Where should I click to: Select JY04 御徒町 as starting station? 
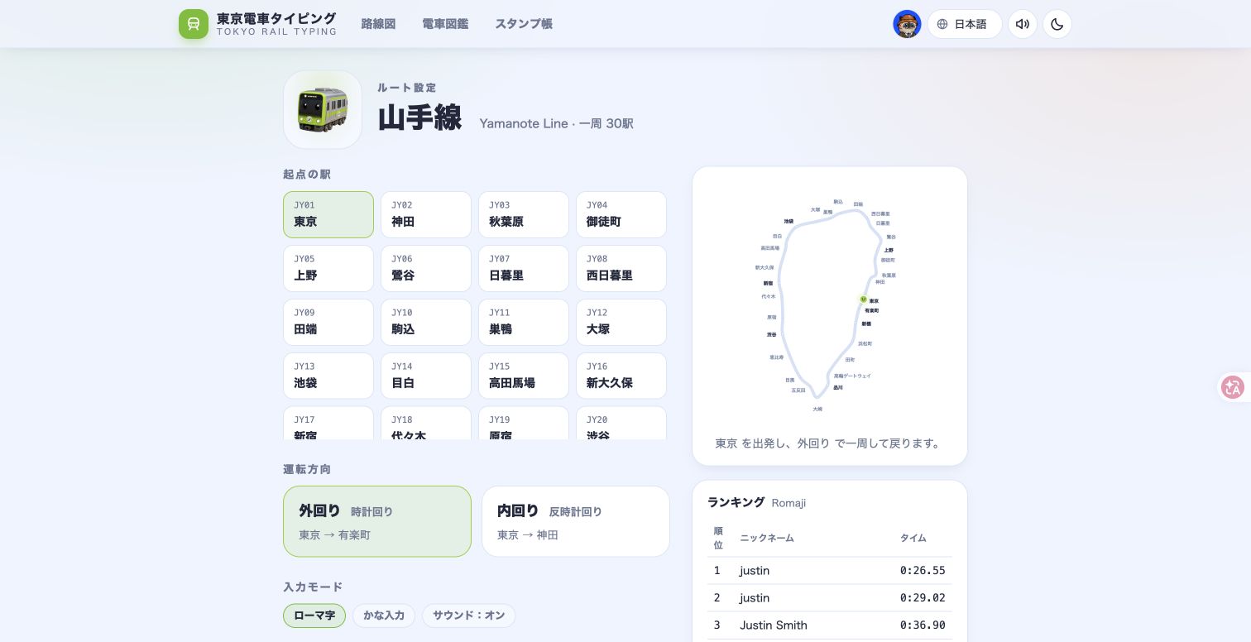[x=621, y=214]
